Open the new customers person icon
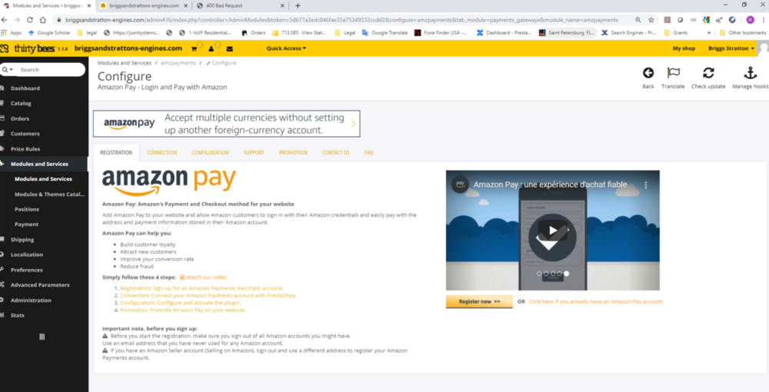The width and height of the screenshot is (769, 392). 211,48
